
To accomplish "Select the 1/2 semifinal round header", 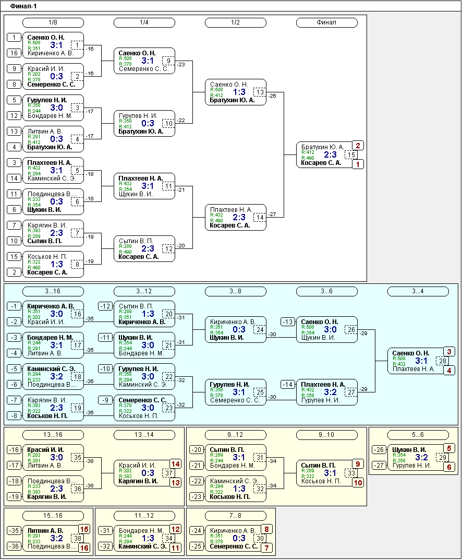I will 235,22.
